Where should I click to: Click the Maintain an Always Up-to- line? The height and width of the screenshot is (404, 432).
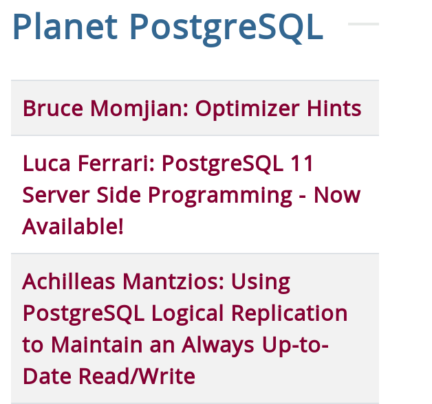click(x=175, y=344)
